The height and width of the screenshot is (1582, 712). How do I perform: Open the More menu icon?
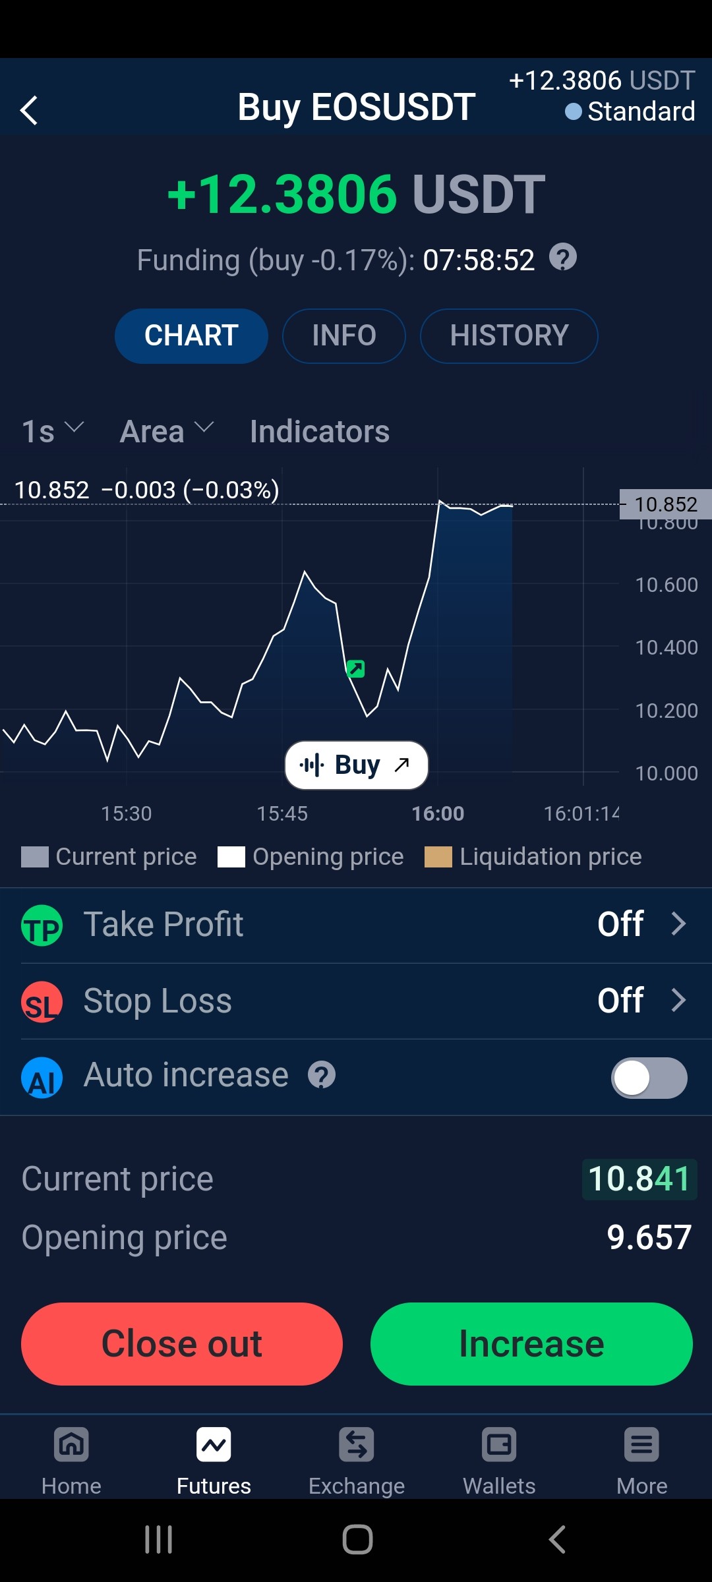[641, 1445]
